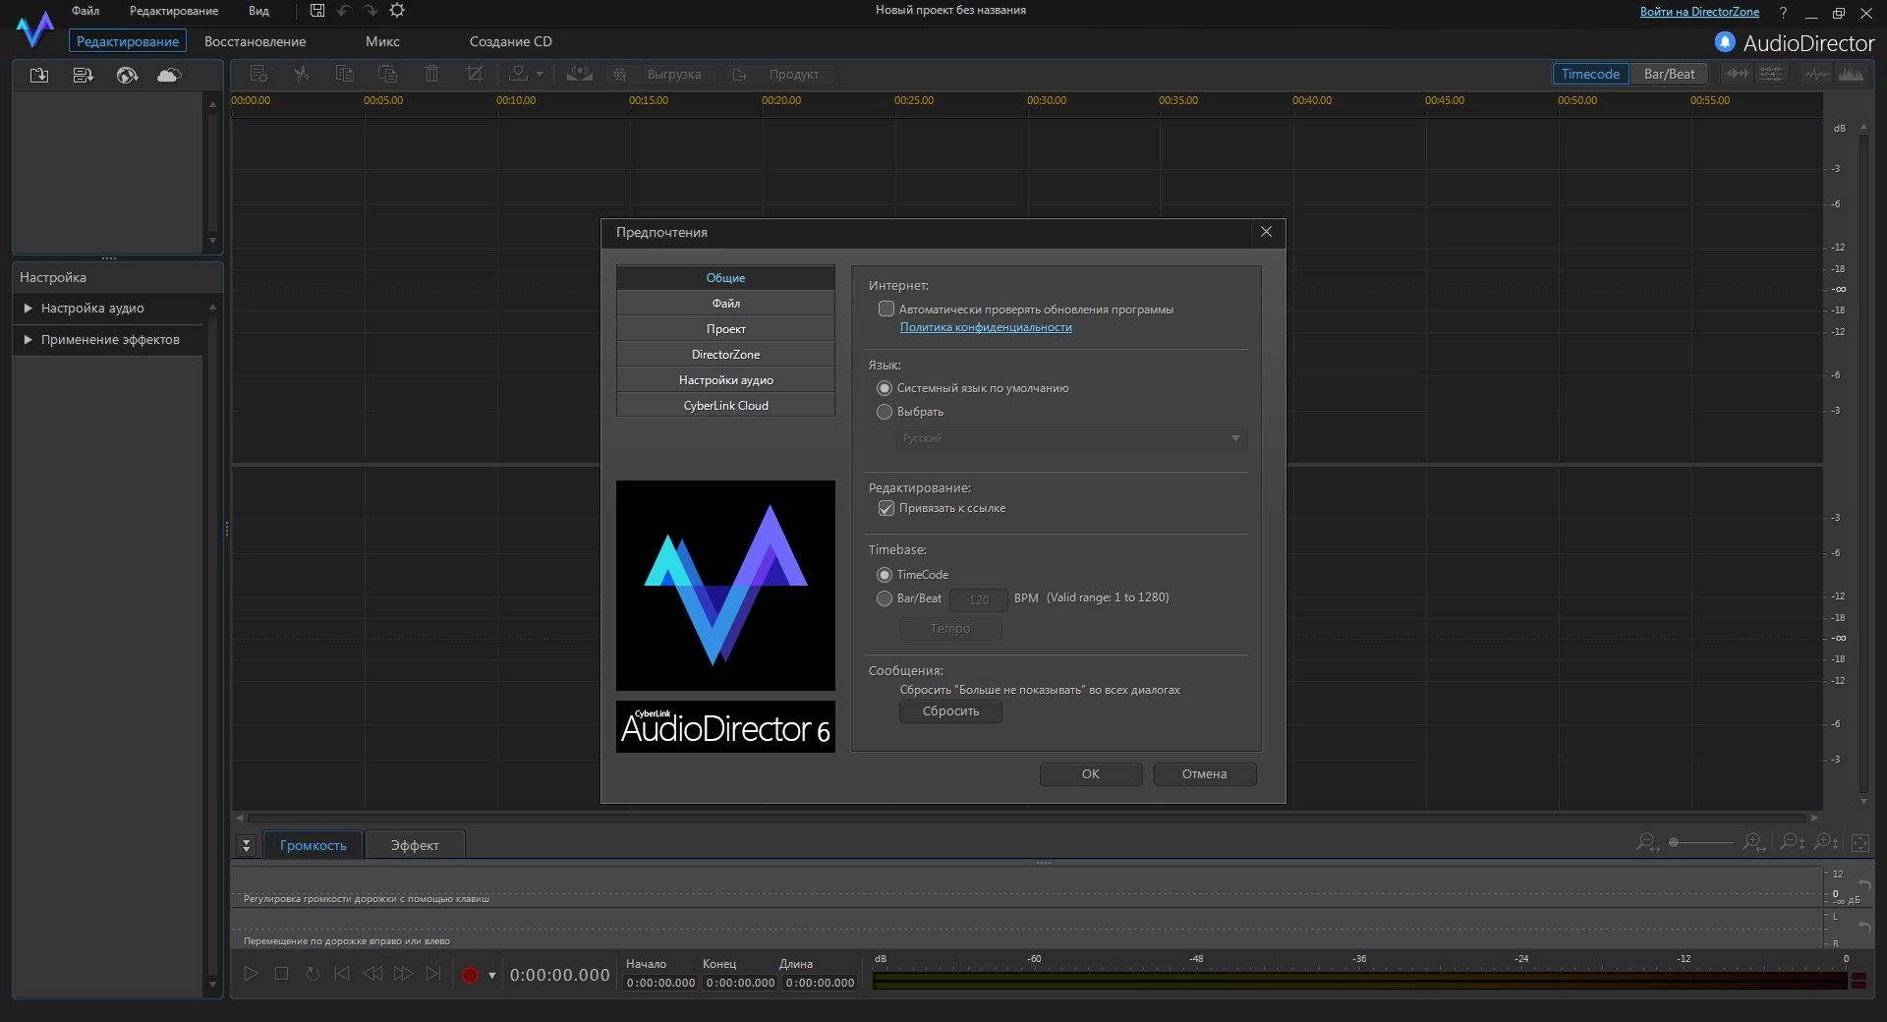Switch to 'Микс' room tab
Image resolution: width=1887 pixels, height=1022 pixels.
pos(382,41)
